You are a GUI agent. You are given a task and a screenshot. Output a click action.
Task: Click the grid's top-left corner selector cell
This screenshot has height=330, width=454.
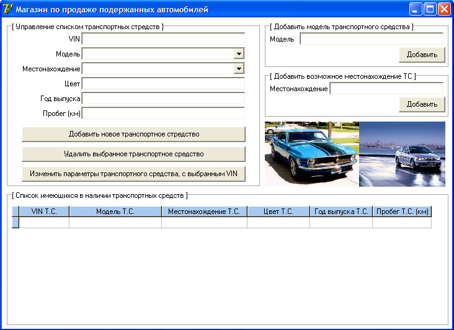point(16,212)
